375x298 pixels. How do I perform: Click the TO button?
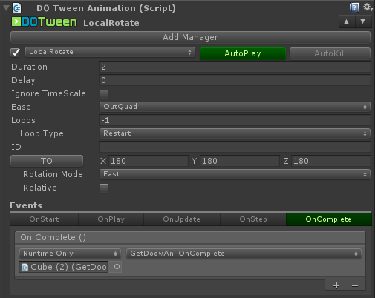pos(47,161)
